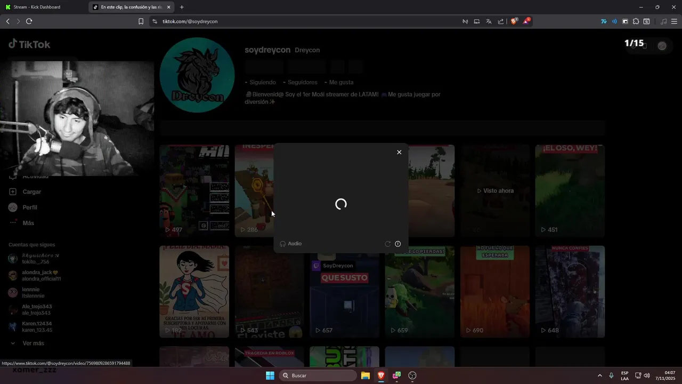Reload the TikTok page
This screenshot has width=682, height=384.
29,21
